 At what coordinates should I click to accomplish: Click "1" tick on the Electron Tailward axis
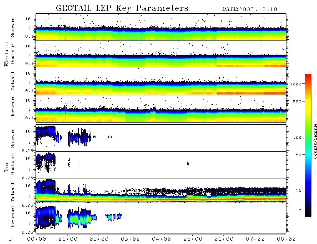pyautogui.click(x=29, y=82)
